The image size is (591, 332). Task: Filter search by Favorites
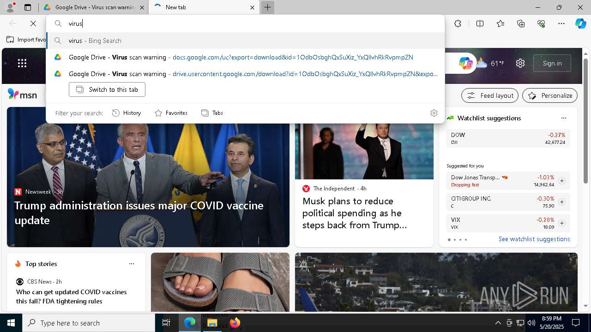click(x=171, y=113)
